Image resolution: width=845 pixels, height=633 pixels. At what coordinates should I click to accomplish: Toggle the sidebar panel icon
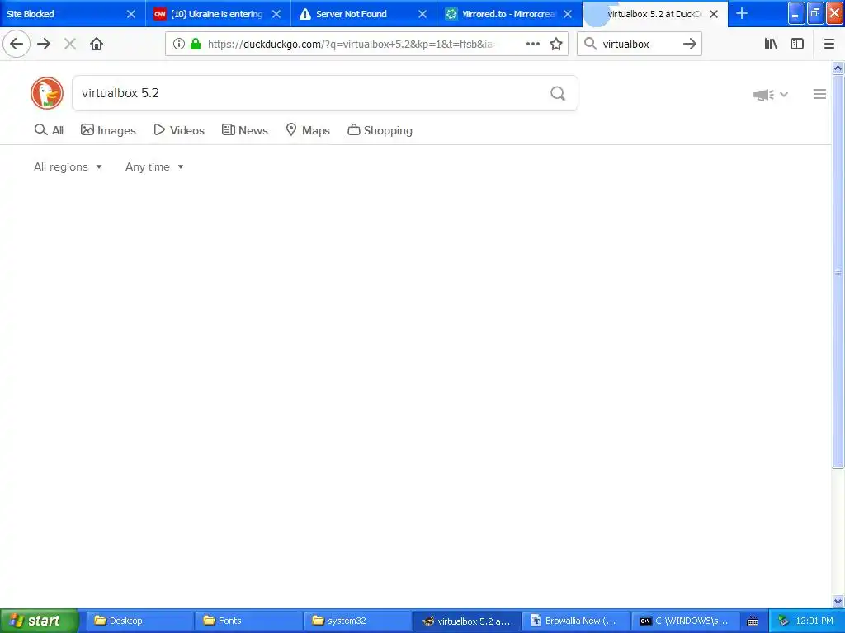click(x=797, y=44)
